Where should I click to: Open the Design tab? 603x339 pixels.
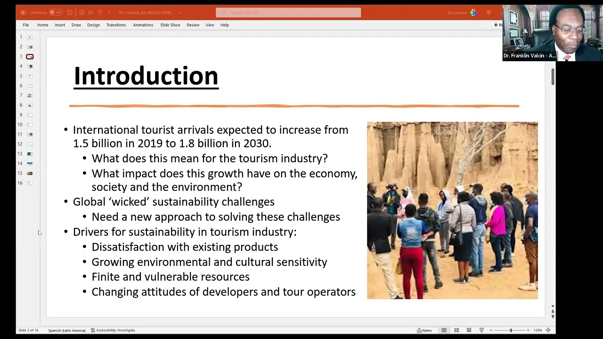click(x=93, y=25)
